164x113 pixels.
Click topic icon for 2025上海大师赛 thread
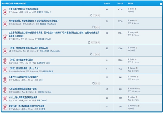click(x=5, y=98)
